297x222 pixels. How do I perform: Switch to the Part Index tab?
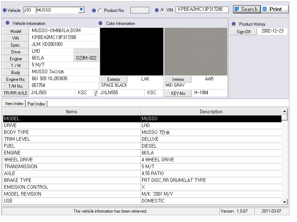(x=36, y=104)
